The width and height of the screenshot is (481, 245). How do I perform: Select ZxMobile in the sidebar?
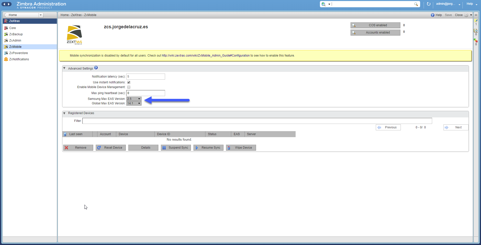point(30,47)
